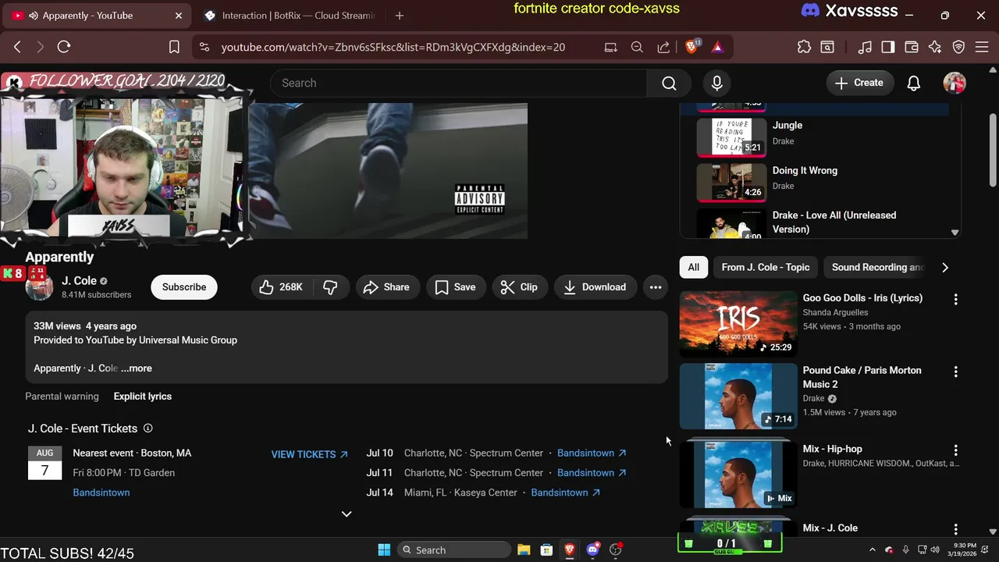The width and height of the screenshot is (999, 562).
Task: Open YouTube notifications bell
Action: [914, 83]
